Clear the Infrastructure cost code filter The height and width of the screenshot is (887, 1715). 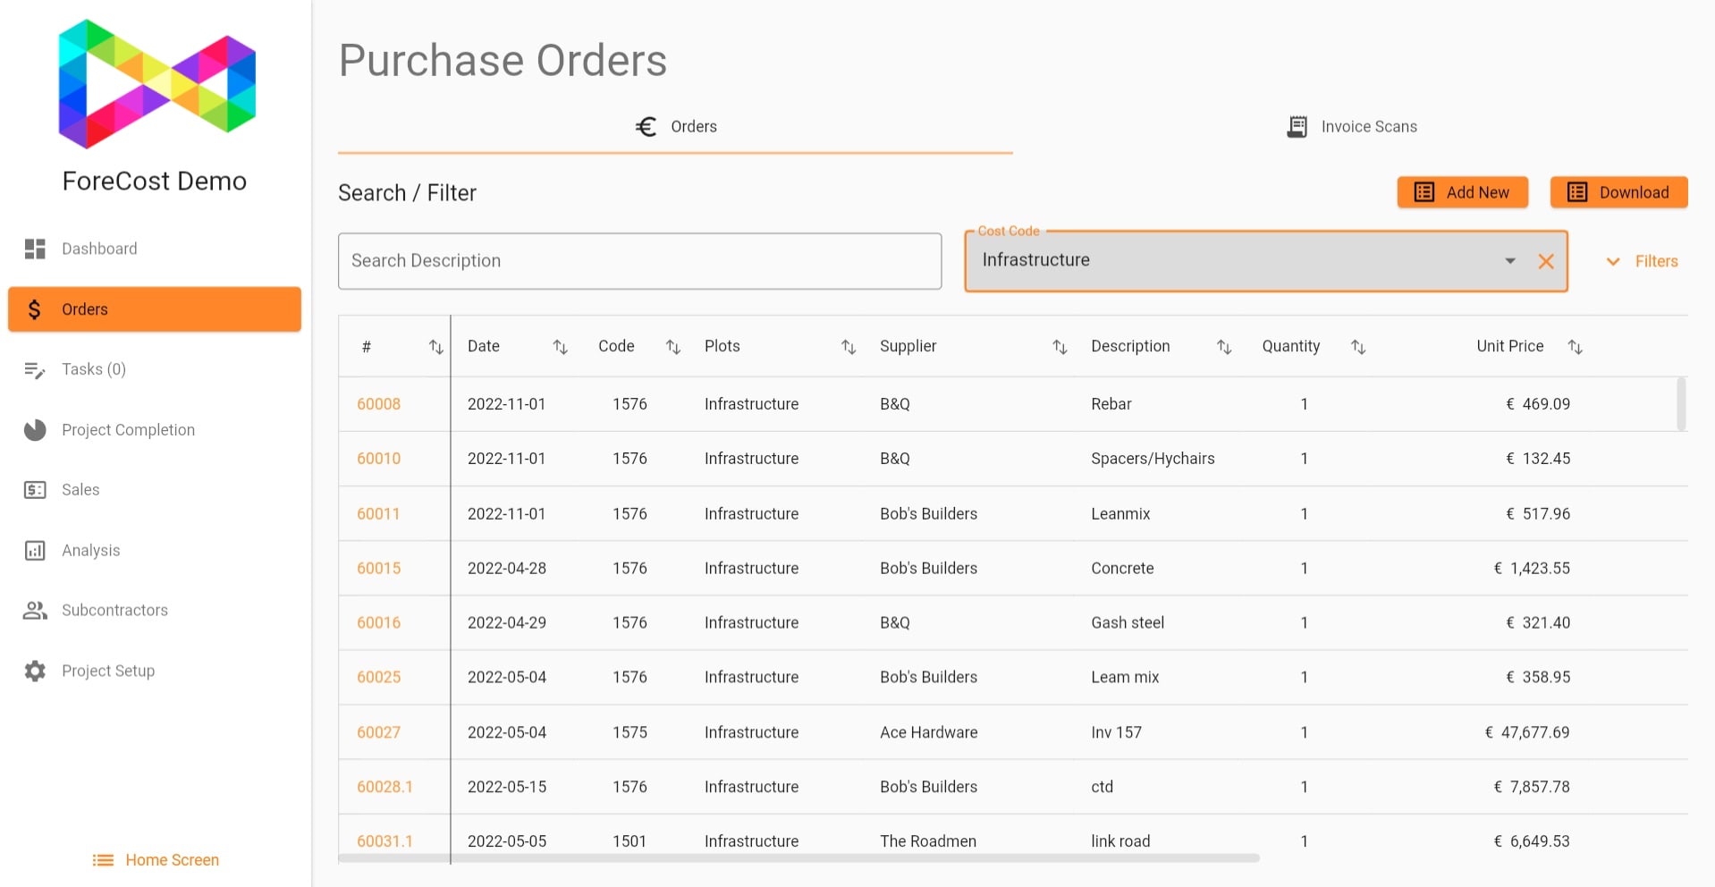(1545, 261)
